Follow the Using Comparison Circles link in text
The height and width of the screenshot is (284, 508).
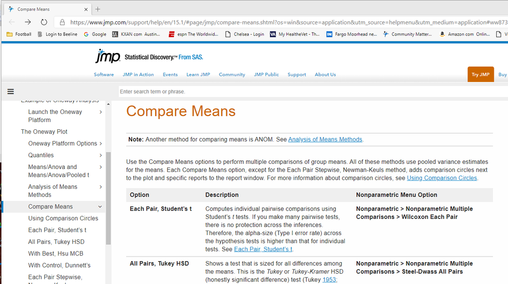click(x=442, y=178)
